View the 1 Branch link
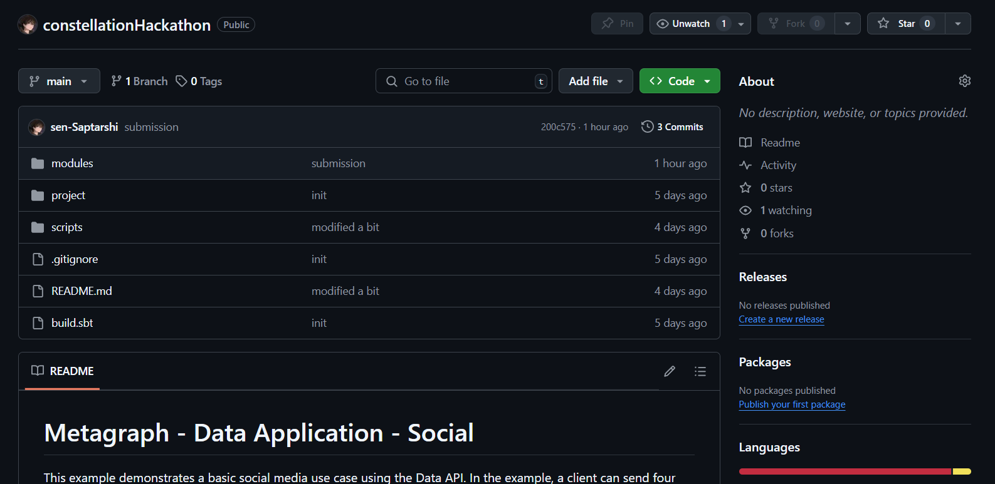The width and height of the screenshot is (995, 484). point(139,81)
